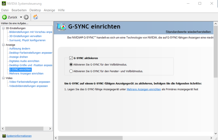Image resolution: width=218 pixels, height=140 pixels.
Task: Select Anzeige drehen
Action: [x=19, y=57]
